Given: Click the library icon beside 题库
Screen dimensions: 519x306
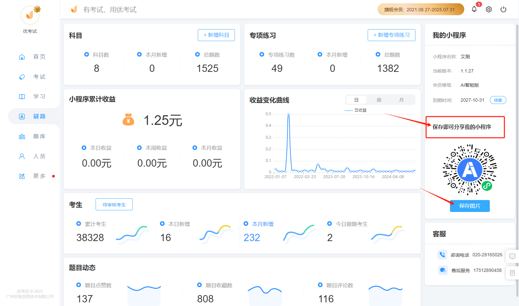Looking at the screenshot, I should pos(22,136).
